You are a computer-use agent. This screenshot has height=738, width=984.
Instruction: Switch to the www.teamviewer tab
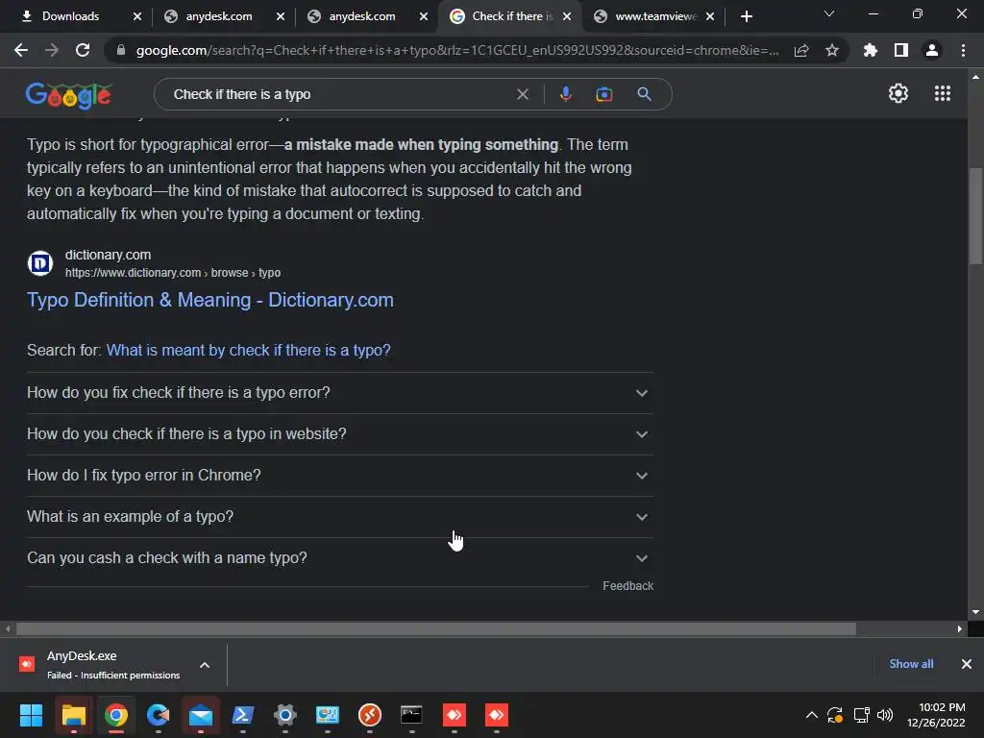point(655,16)
